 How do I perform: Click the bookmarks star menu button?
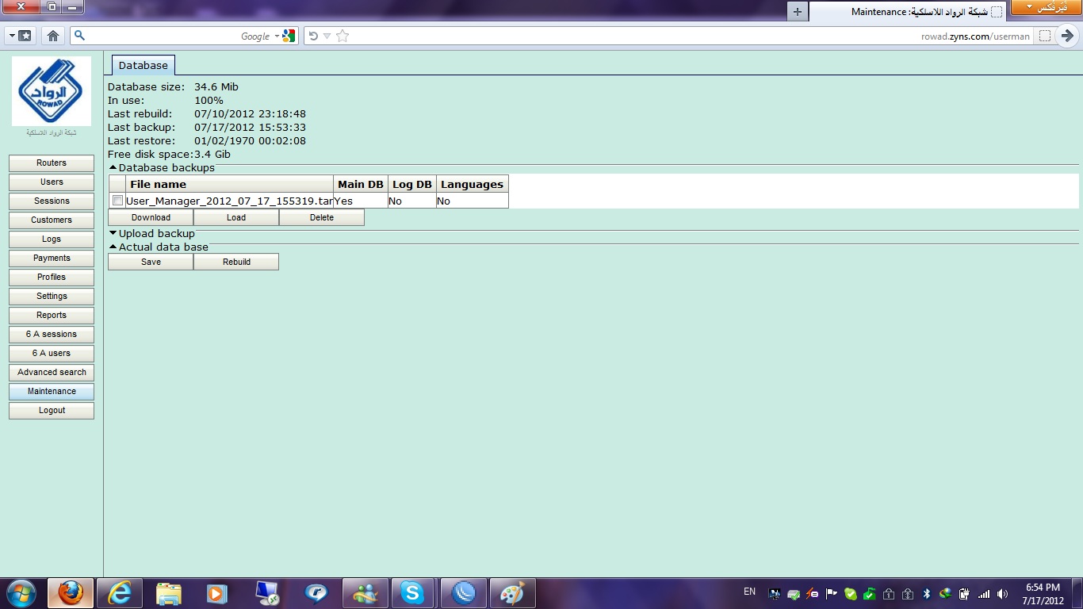tap(20, 36)
